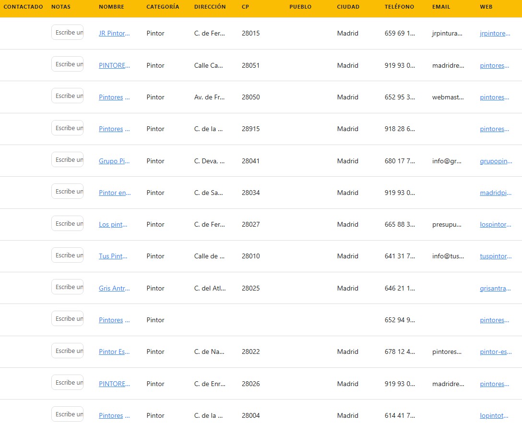Visit the jrpintore... website link
Viewport: 522px width, 425px height.
pos(495,33)
